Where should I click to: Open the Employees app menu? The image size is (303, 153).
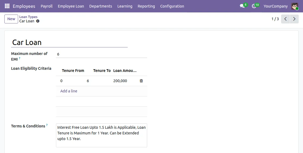(24, 6)
